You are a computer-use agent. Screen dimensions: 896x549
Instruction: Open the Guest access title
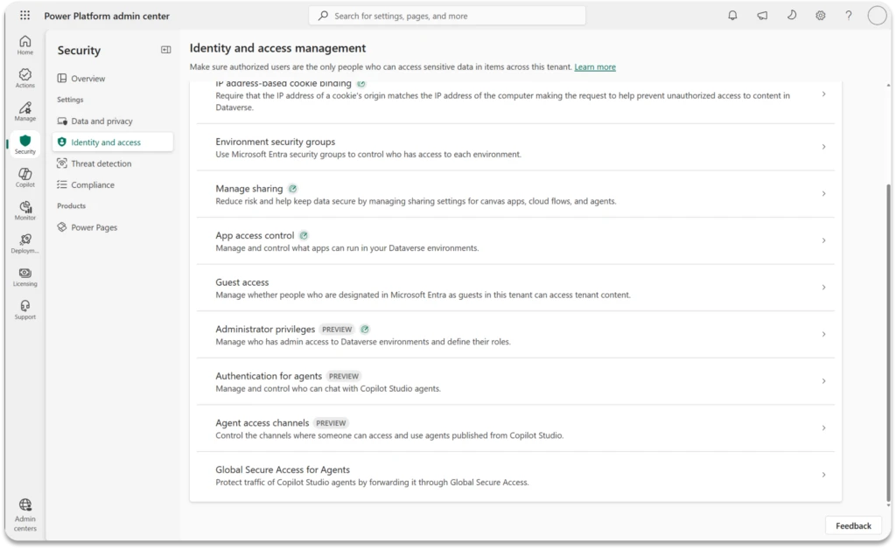coord(241,281)
